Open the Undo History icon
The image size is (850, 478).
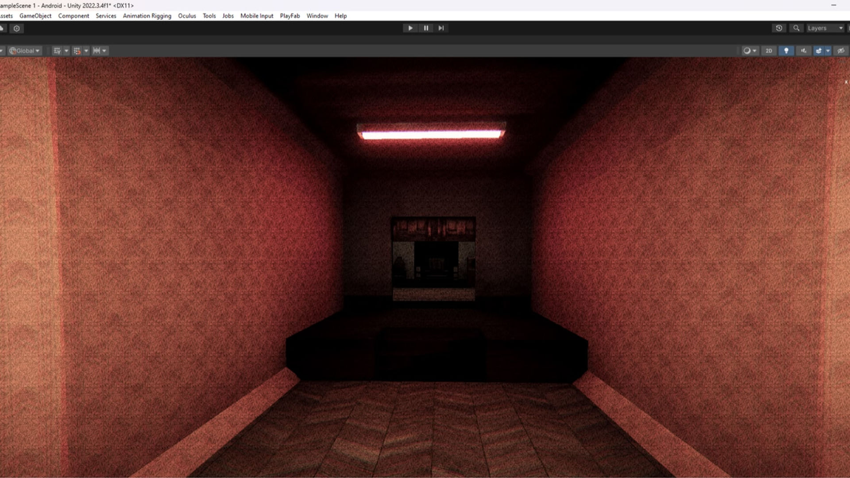(x=779, y=28)
